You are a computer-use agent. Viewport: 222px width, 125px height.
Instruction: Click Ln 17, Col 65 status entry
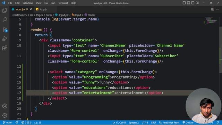click(x=119, y=123)
